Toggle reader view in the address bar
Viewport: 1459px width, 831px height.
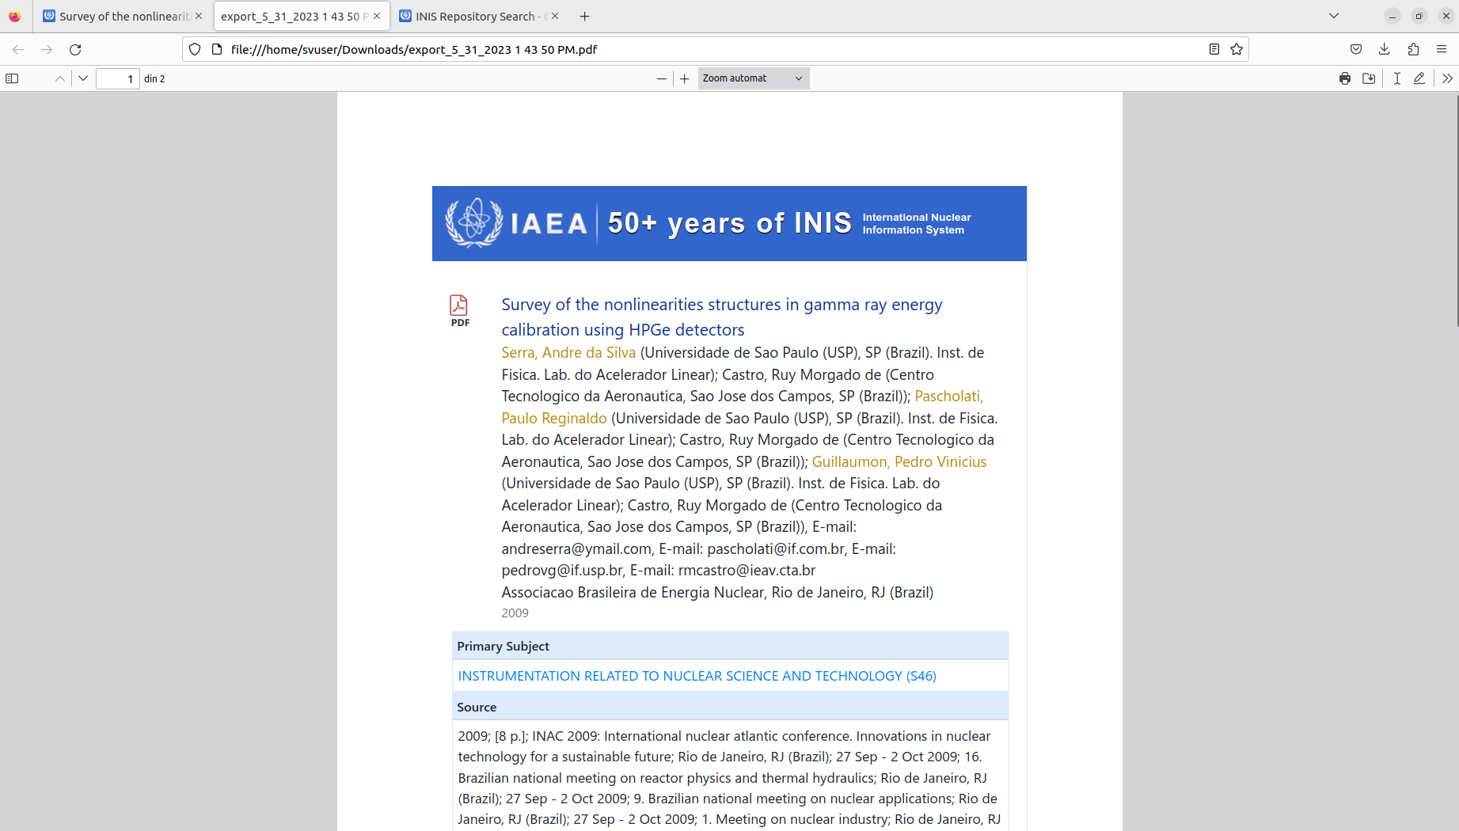1214,49
